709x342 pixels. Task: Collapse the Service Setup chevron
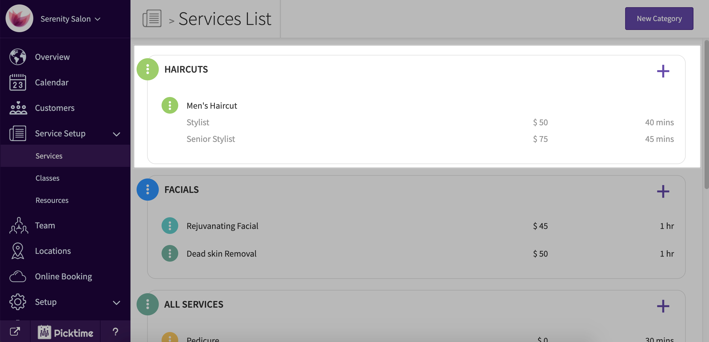(117, 134)
